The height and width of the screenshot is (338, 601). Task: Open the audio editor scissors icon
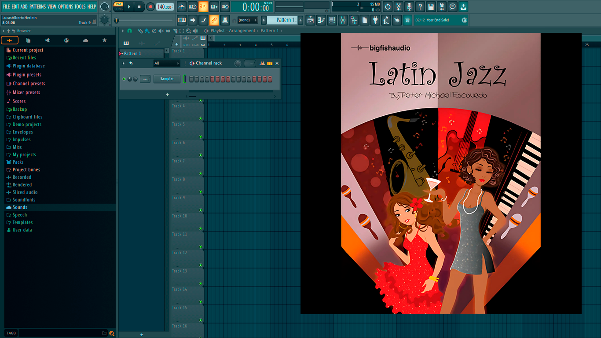[398, 7]
